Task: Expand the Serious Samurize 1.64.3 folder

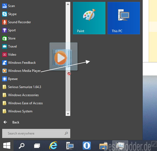Action: click(x=22, y=87)
